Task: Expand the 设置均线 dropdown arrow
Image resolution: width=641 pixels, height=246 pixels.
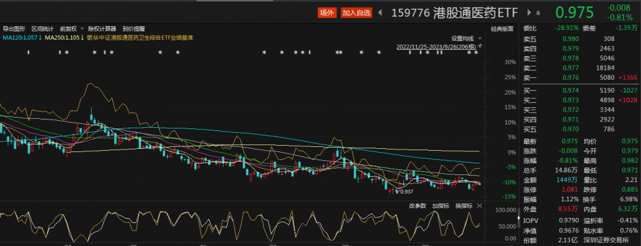Action: 479,39
